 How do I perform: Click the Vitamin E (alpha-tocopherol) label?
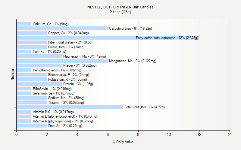click(65, 116)
